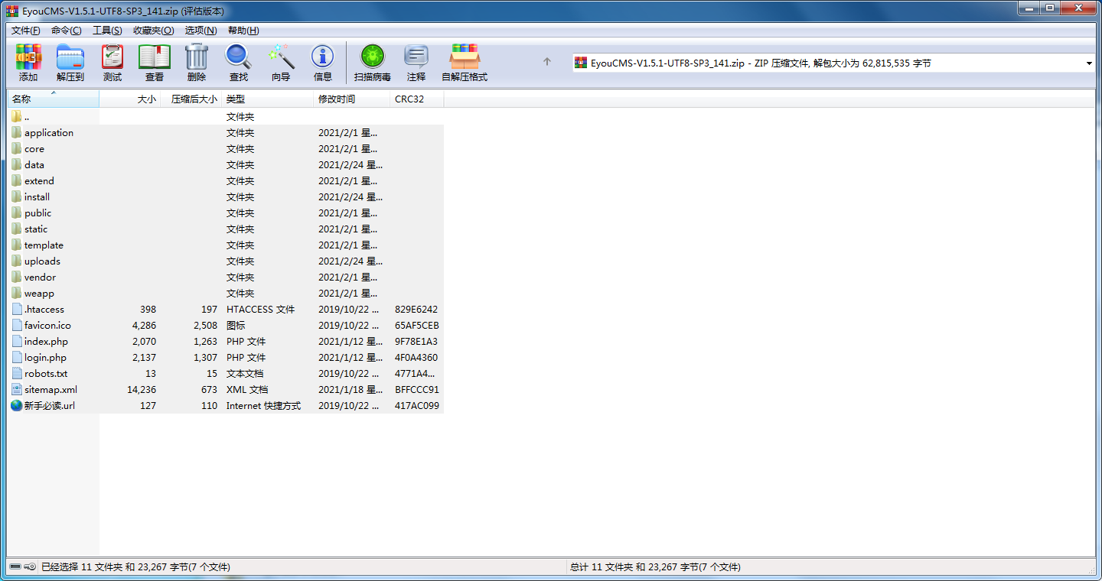
Task: Open the View (查看) toolbar icon
Action: (x=155, y=63)
